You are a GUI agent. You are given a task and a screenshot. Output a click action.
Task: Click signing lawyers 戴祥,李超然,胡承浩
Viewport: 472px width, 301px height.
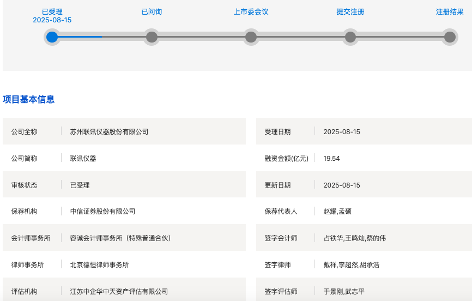(352, 265)
